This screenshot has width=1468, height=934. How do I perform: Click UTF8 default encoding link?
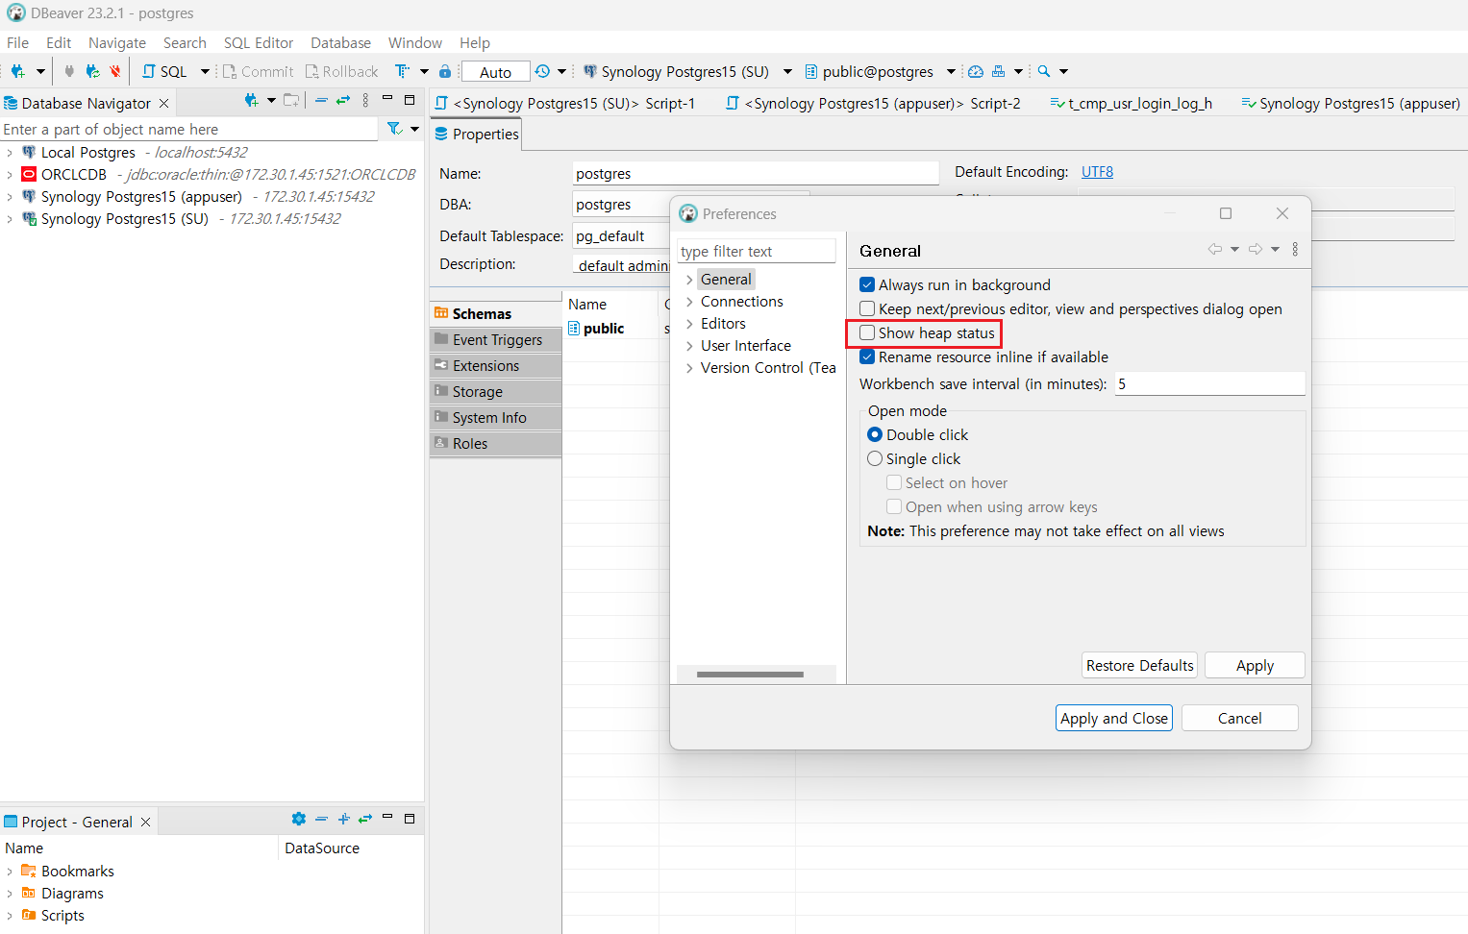pos(1097,172)
